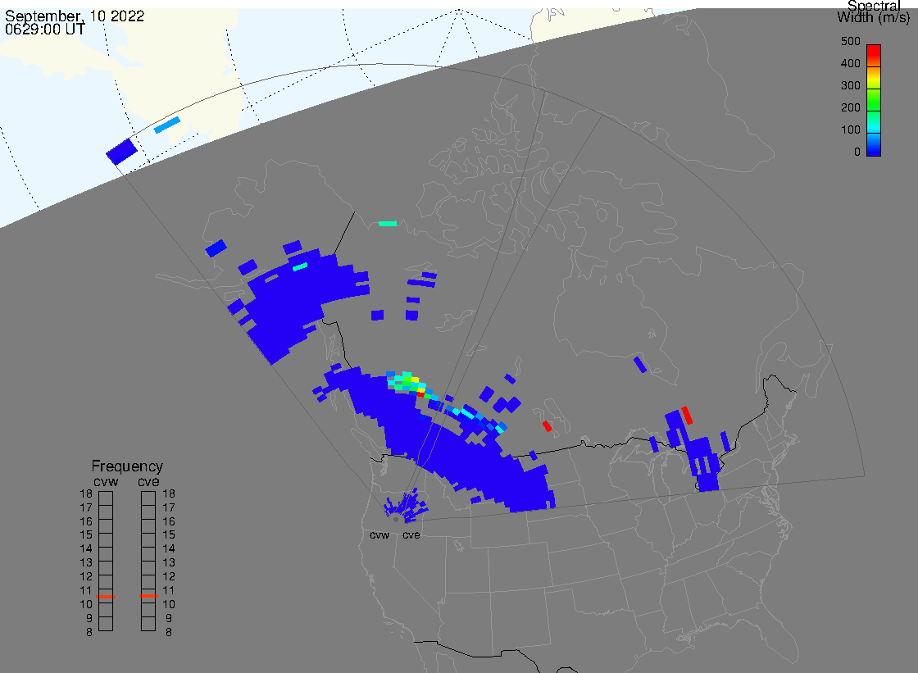The width and height of the screenshot is (918, 673).
Task: Click the red scatter cell near Lake Winnipeg
Action: coord(547,425)
